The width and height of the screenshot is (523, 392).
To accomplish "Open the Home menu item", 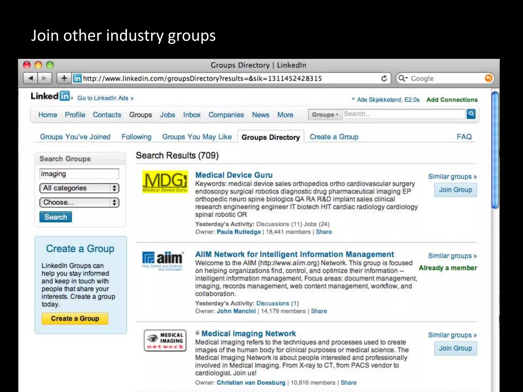I will (48, 115).
